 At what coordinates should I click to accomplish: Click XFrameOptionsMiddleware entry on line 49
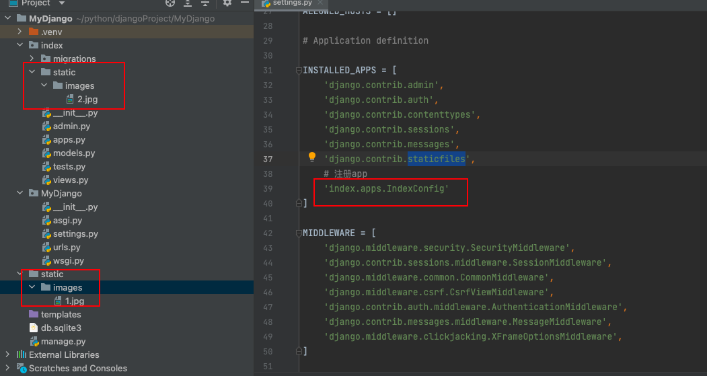(470, 336)
